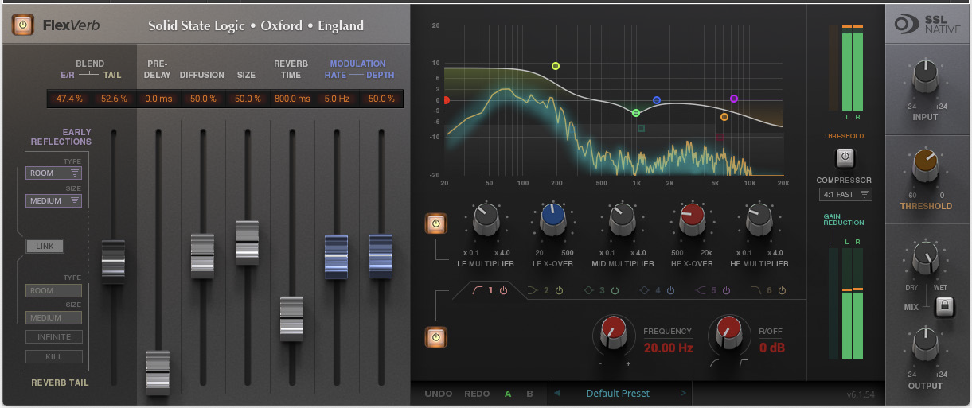Click the Output gain knob
This screenshot has height=408, width=972.
point(925,344)
